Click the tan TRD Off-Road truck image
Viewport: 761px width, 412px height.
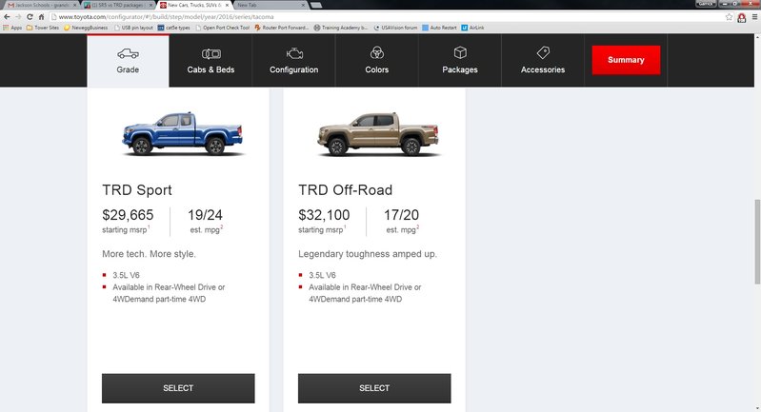point(378,133)
